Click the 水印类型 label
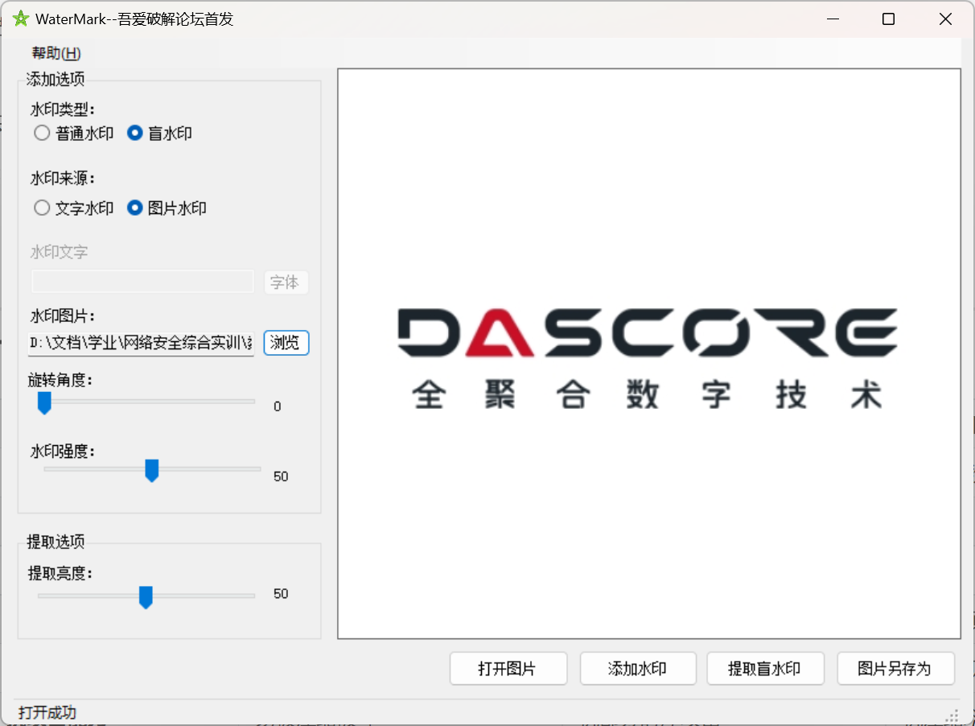The height and width of the screenshot is (726, 975). click(x=63, y=109)
